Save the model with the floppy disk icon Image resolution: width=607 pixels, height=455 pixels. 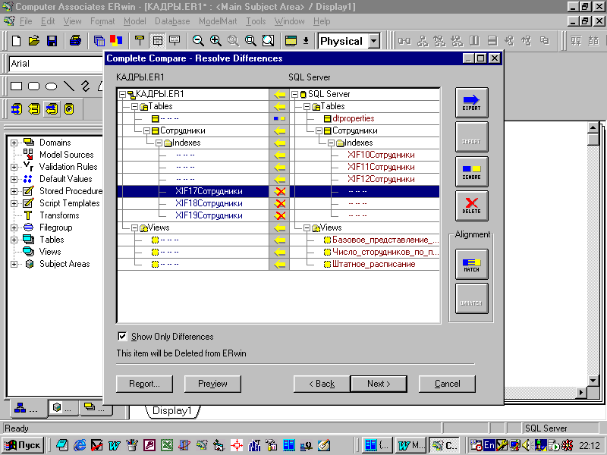[x=52, y=41]
